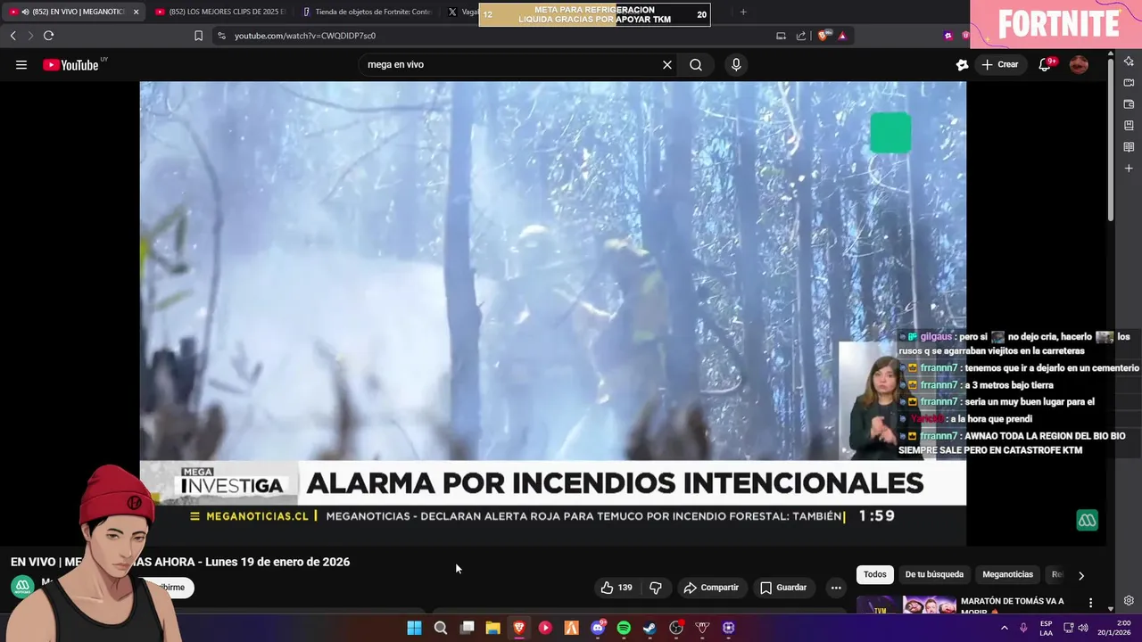This screenshot has width=1142, height=642.
Task: Open Brave Leo AI sidebar icon
Action: (x=1129, y=62)
